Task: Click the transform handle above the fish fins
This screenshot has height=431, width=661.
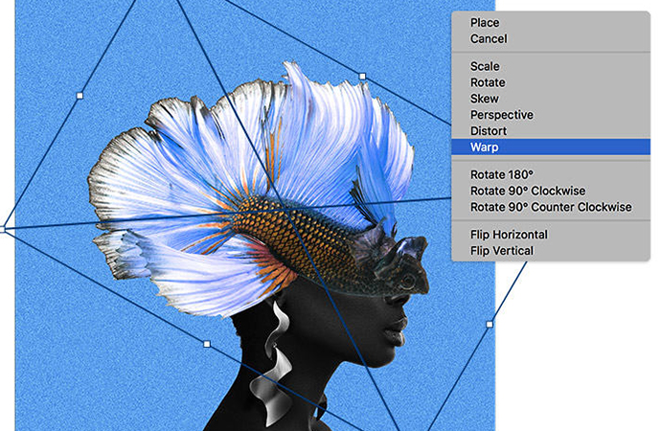Action: [x=362, y=77]
